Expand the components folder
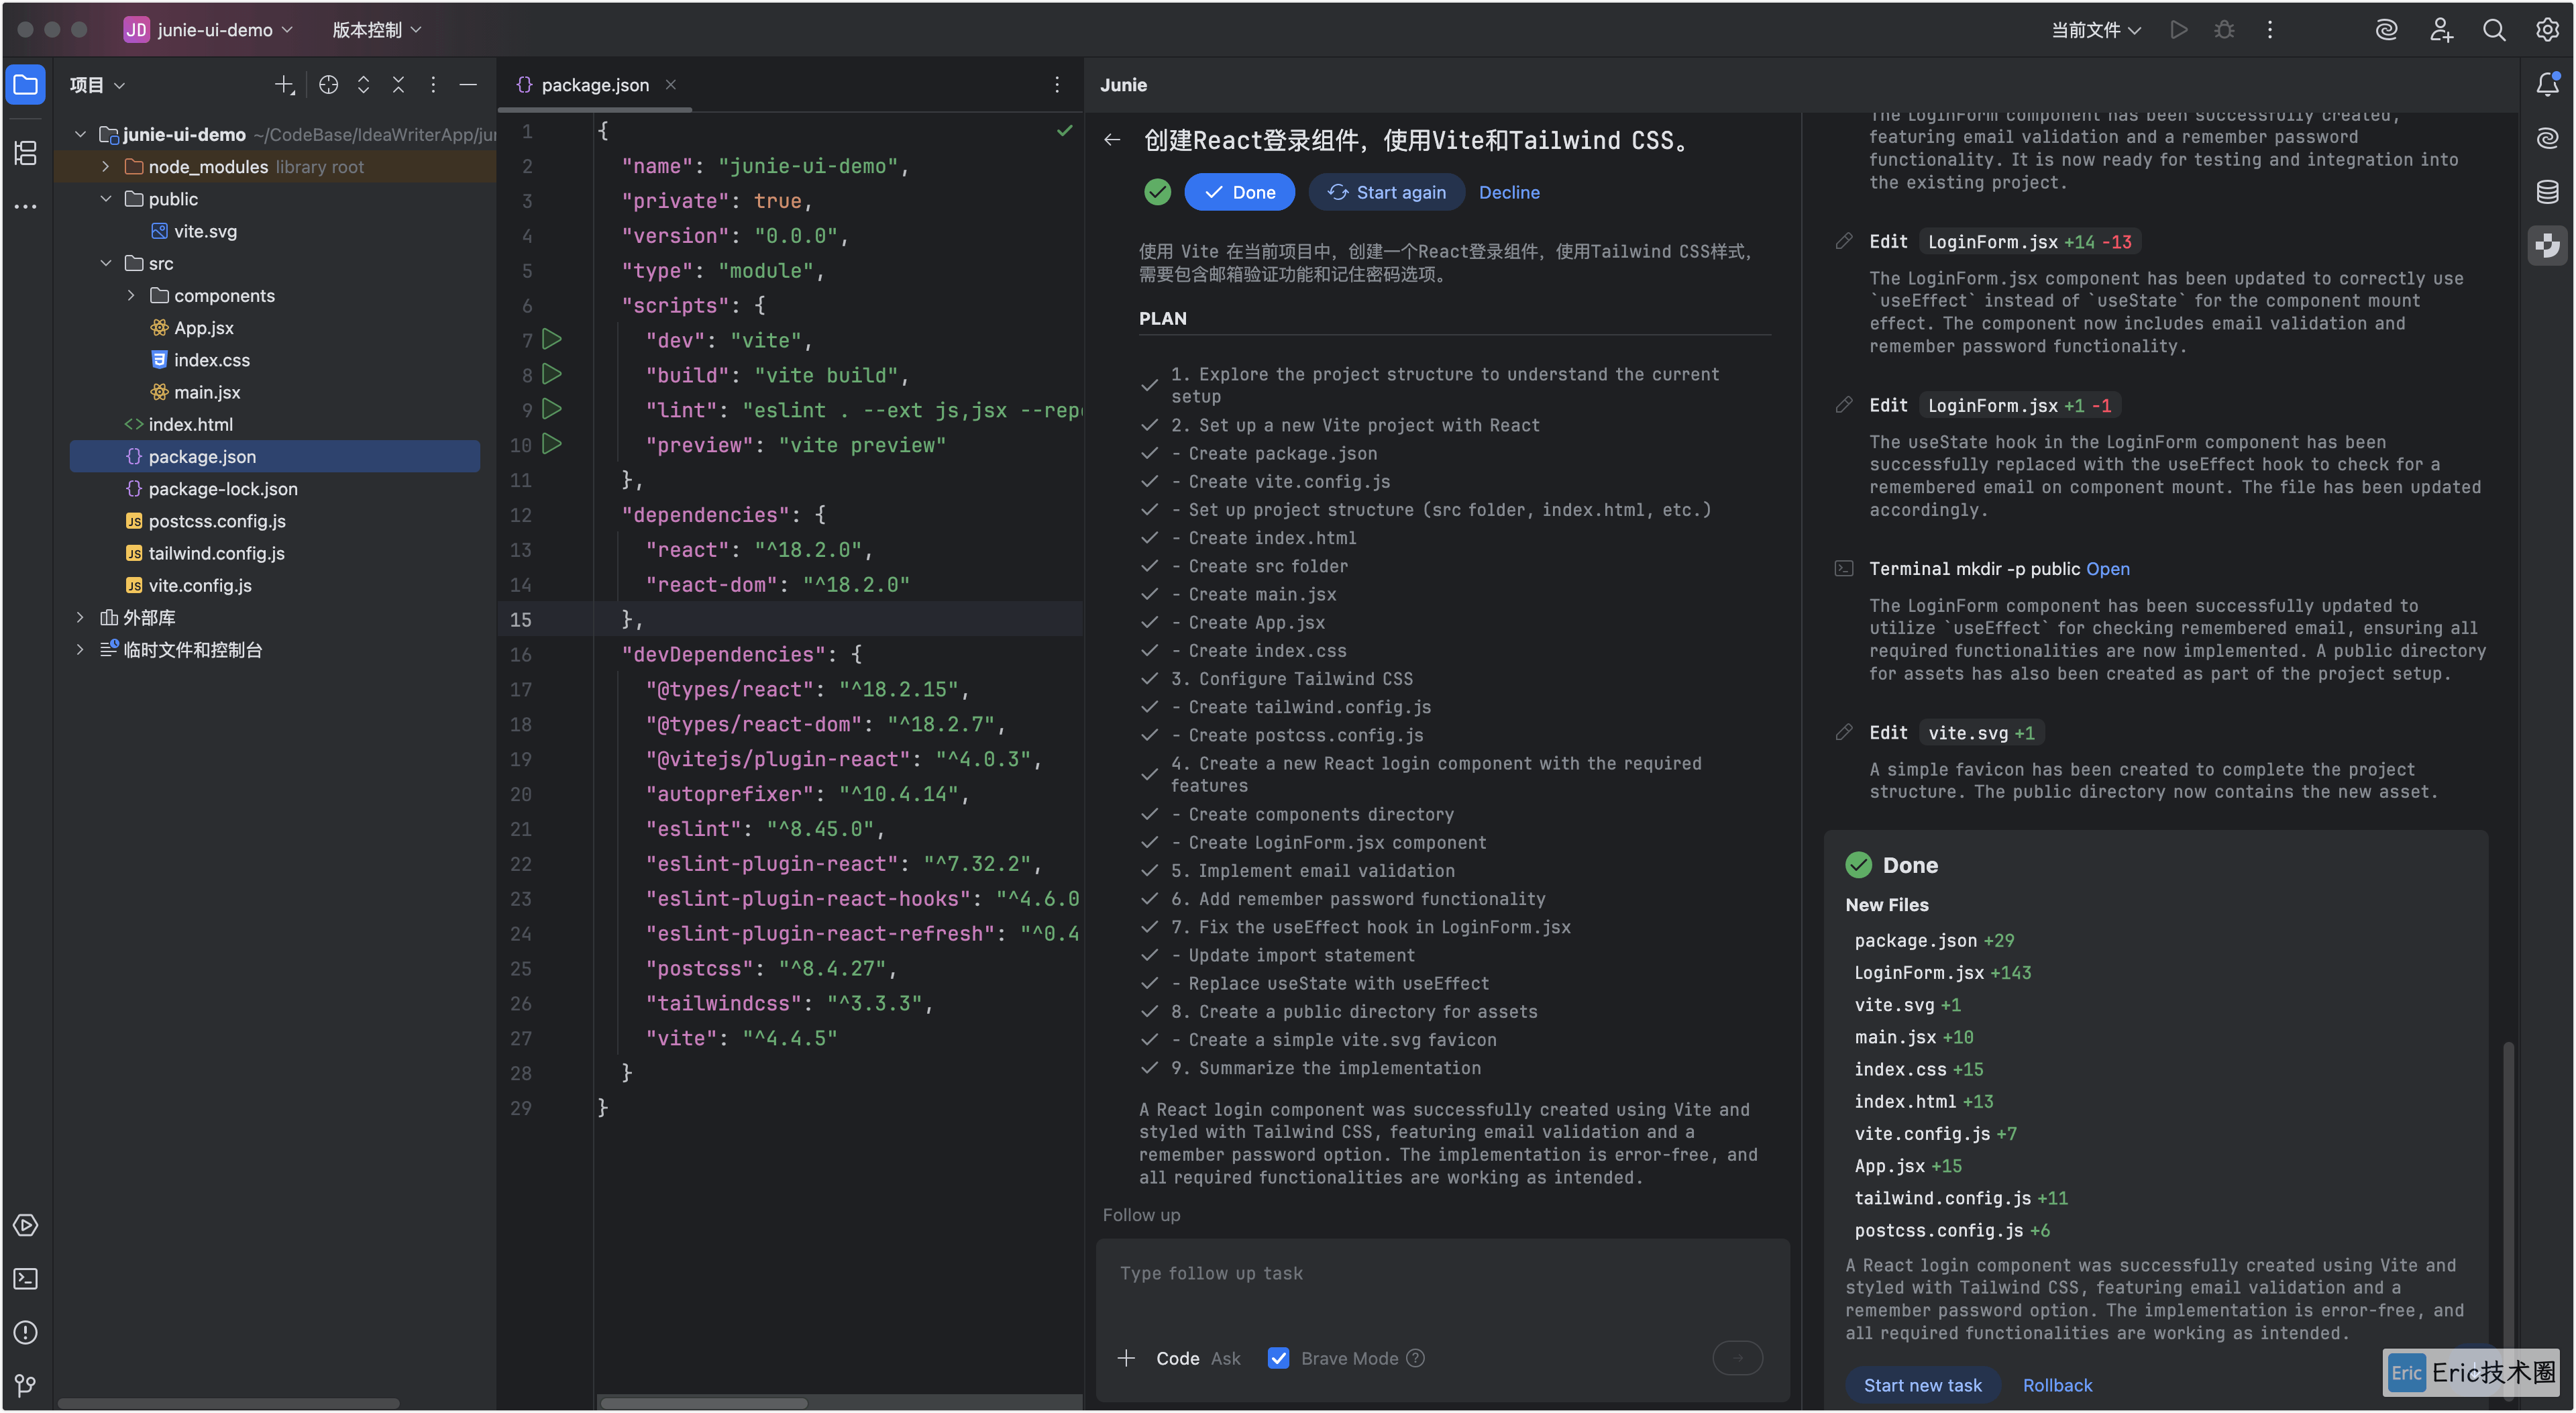Screen dimensions: 2576x1413 [130, 296]
